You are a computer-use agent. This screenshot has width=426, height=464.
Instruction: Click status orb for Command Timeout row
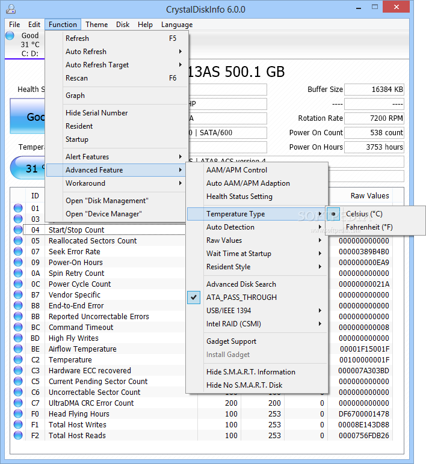[x=18, y=327]
